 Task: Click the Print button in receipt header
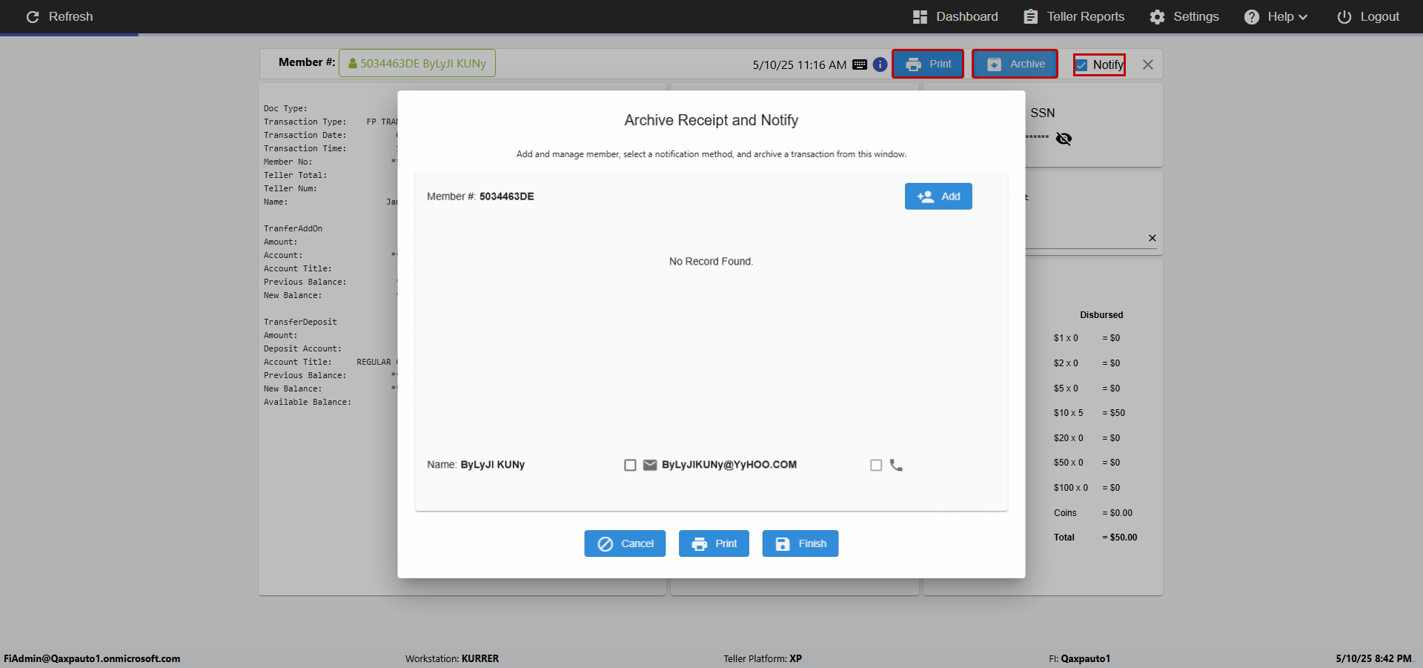pos(928,64)
